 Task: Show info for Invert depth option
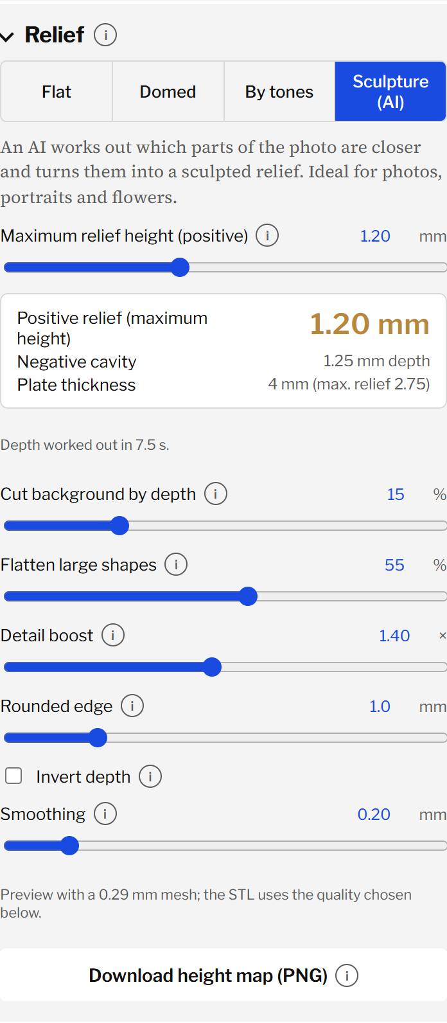150,776
